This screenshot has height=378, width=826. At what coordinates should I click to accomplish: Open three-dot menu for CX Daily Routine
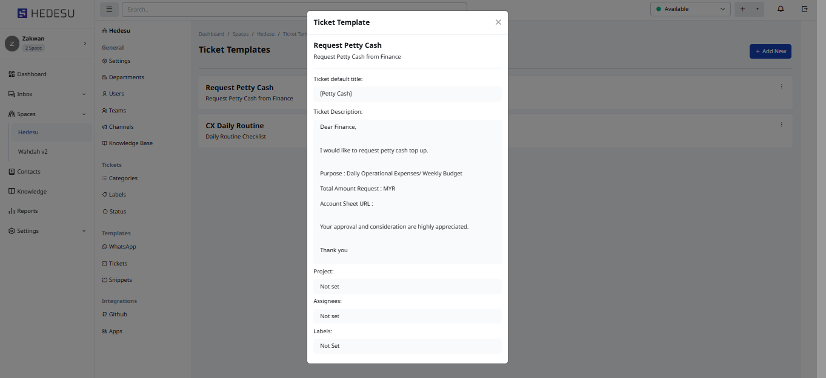pyautogui.click(x=781, y=125)
